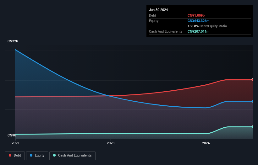Click the Jun 30 2024 tooltip date
This screenshot has height=165, width=258.
coord(158,10)
